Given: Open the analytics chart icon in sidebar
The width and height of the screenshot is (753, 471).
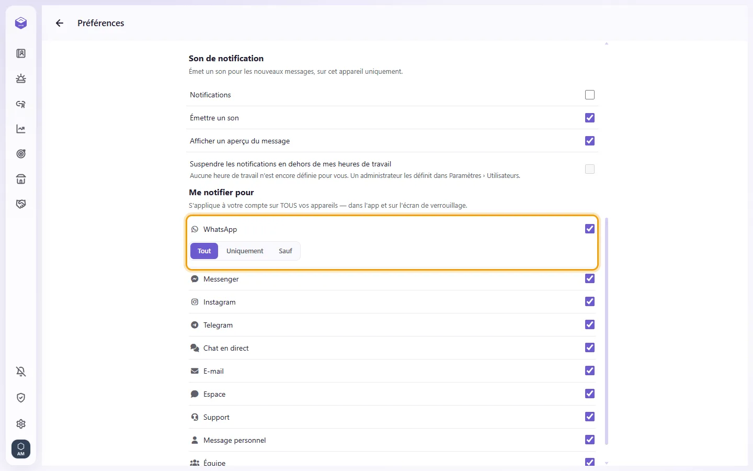Looking at the screenshot, I should click(x=21, y=129).
